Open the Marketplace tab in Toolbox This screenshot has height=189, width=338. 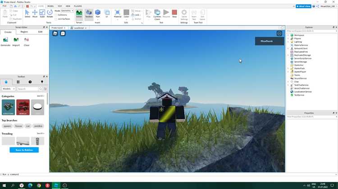pyautogui.click(x=6, y=82)
